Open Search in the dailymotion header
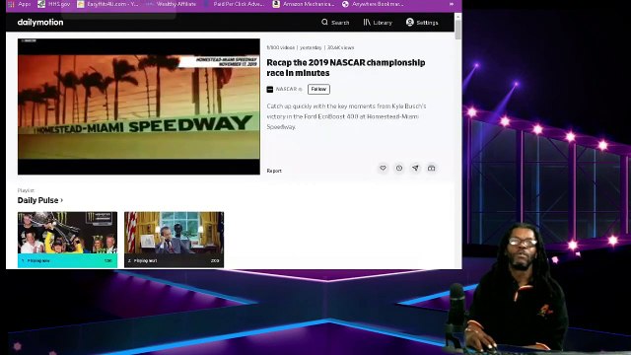This screenshot has width=631, height=355. [x=335, y=23]
